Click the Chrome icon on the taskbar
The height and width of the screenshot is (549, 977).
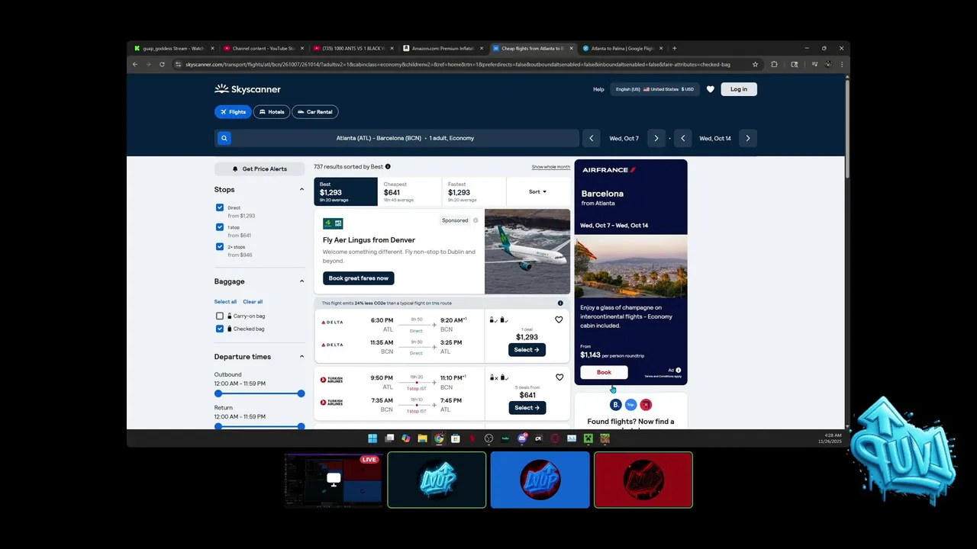[x=439, y=438]
